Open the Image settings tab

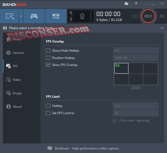coord(14,93)
